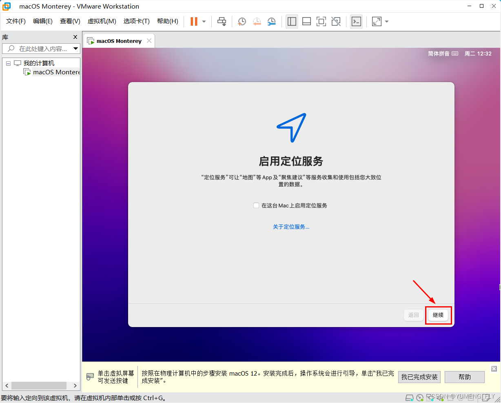
Task: Close the library panel
Action: coord(75,37)
